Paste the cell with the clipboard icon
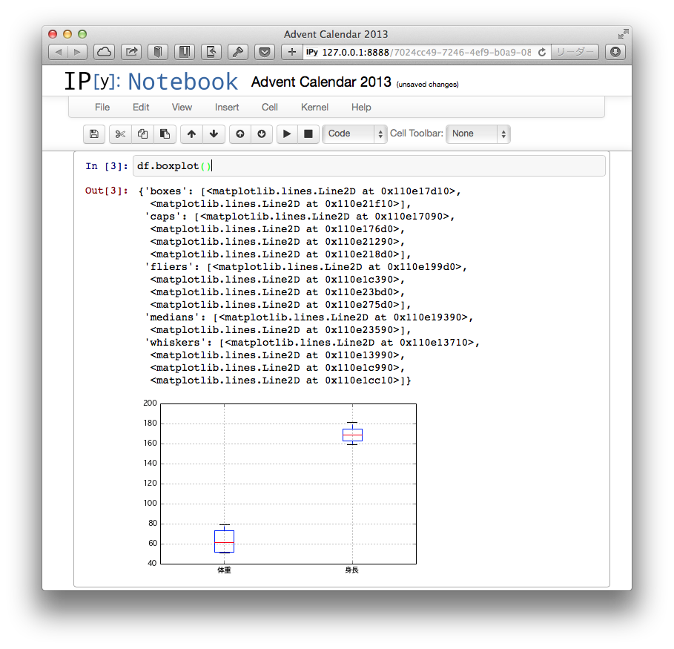The height and width of the screenshot is (649, 674). 165,134
